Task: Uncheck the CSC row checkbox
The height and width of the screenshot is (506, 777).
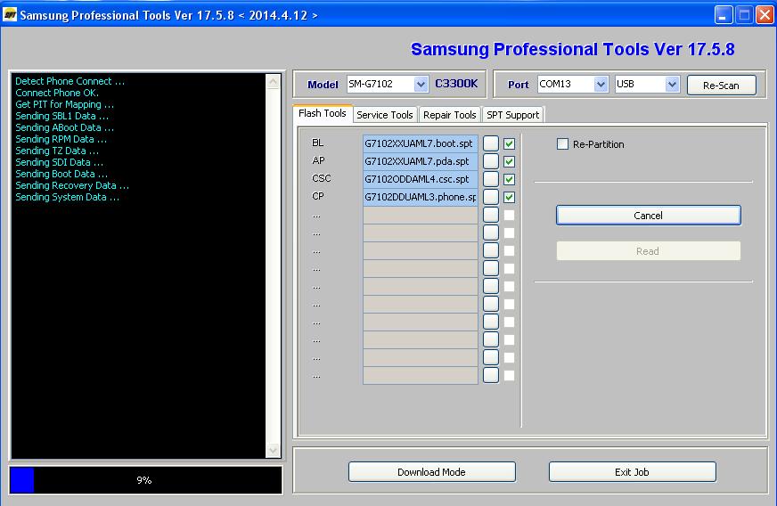Action: (x=509, y=179)
